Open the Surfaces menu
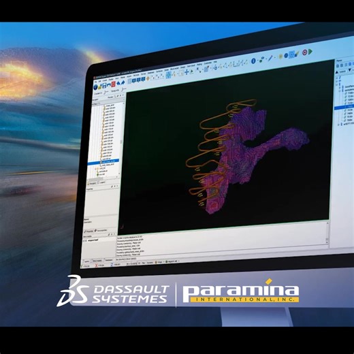 click(159, 71)
